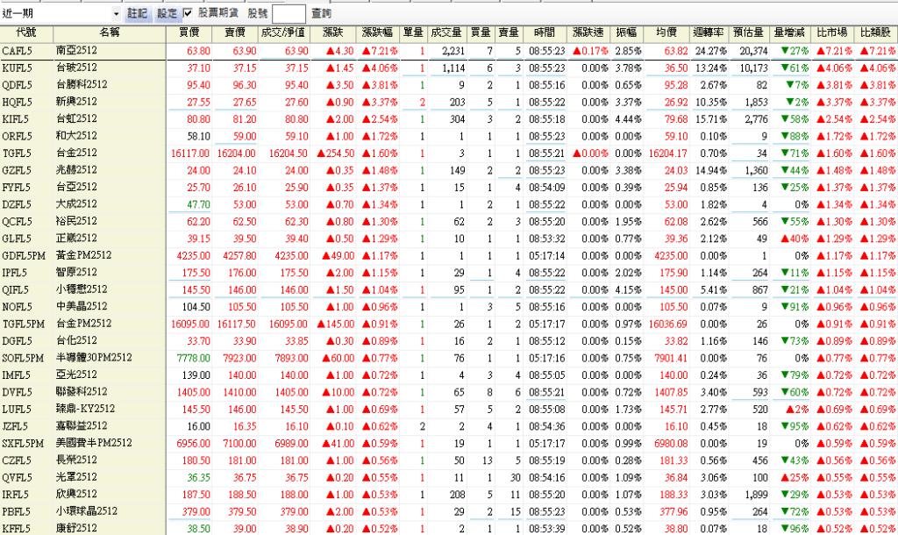
Task: Click the 查詢 query button
Action: (x=322, y=14)
